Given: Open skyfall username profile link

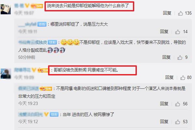Looking at the screenshot, I should click(27, 24).
